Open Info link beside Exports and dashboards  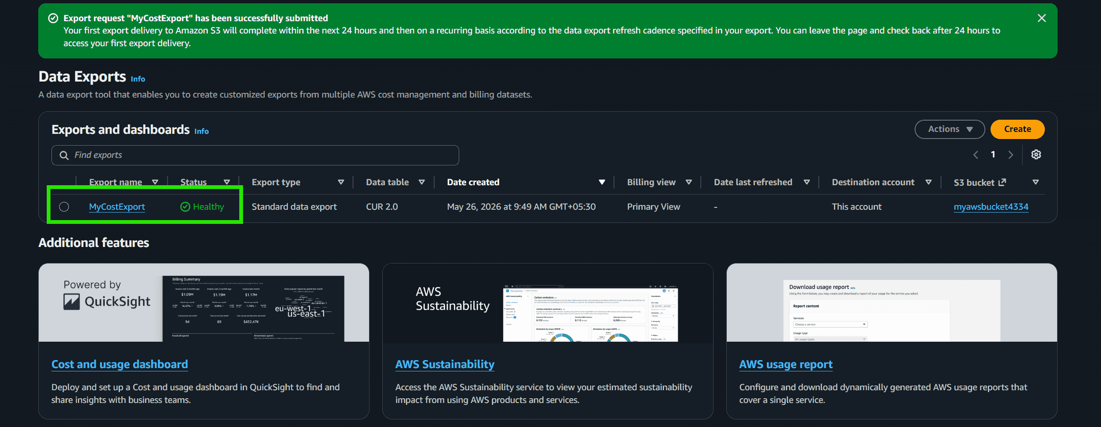[202, 131]
